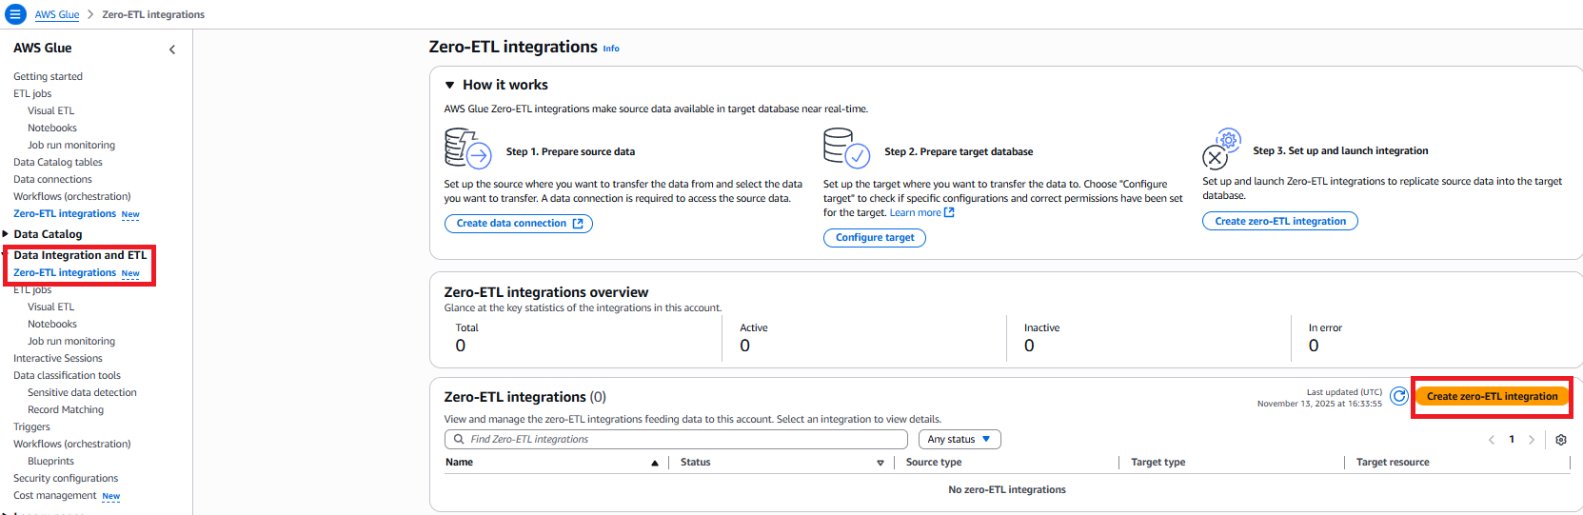Expand the Data Catalog navigation section
Image resolution: width=1583 pixels, height=515 pixels.
click(6, 234)
